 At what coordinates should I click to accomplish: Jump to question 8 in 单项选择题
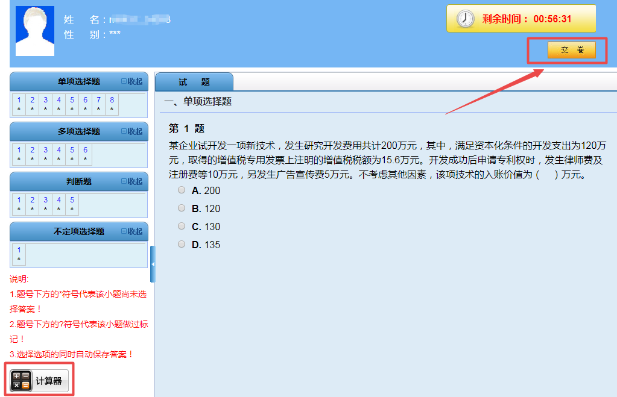pyautogui.click(x=111, y=100)
